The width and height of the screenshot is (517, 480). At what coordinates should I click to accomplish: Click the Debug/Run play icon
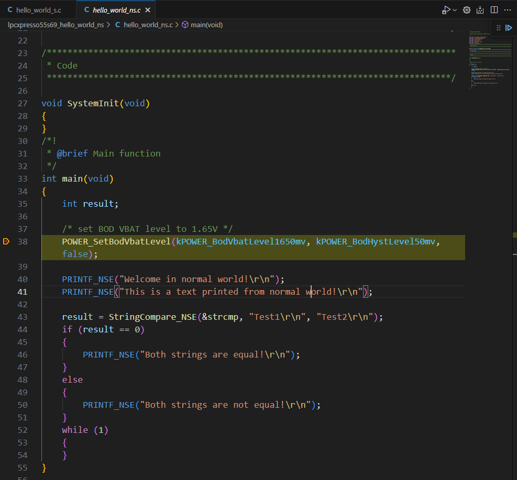point(446,10)
